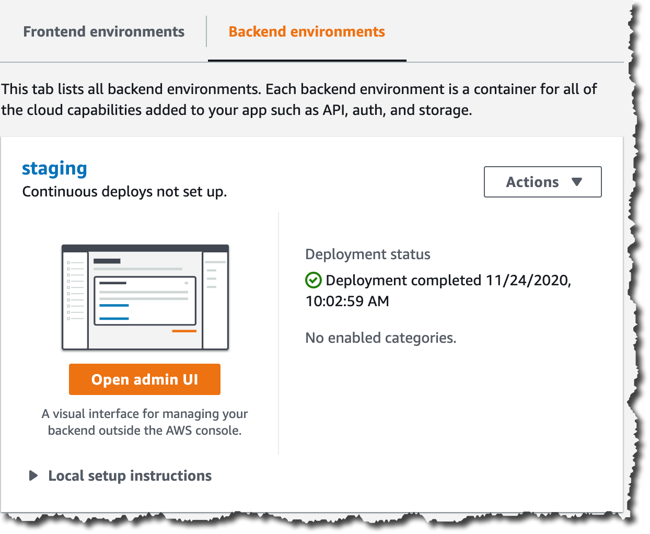Expand Local setup instructions disclosure triangle

pos(33,475)
